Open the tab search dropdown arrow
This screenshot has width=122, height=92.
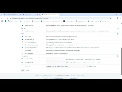2,15
